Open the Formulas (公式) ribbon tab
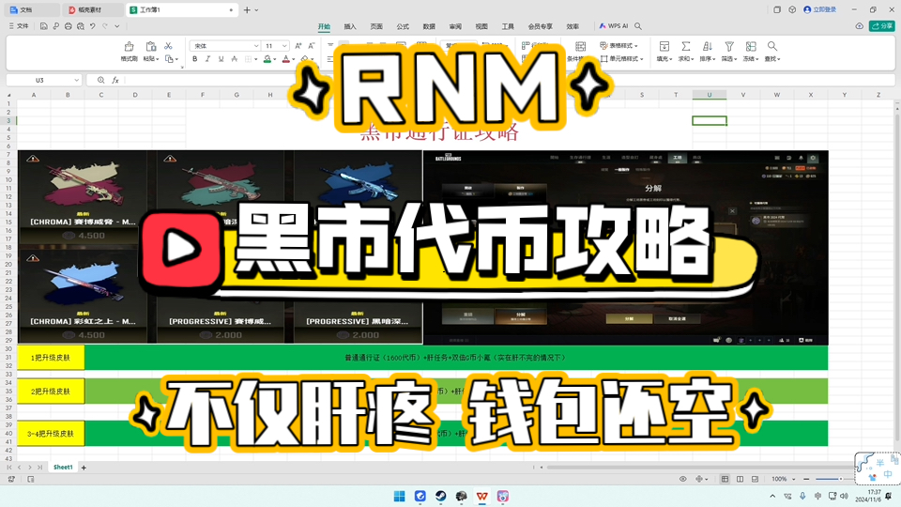 click(x=403, y=26)
